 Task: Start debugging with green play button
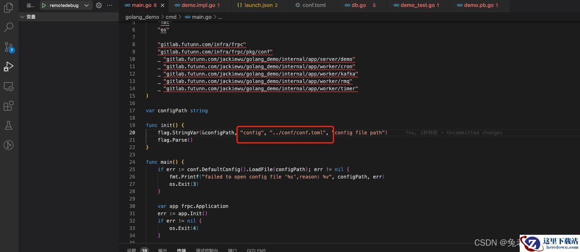[x=44, y=5]
